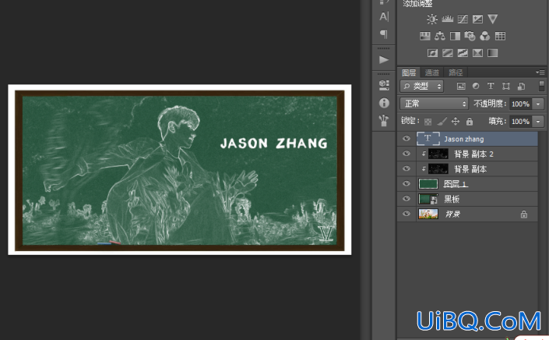
Task: Add a Brightness/Contrast adjustment
Action: click(432, 19)
